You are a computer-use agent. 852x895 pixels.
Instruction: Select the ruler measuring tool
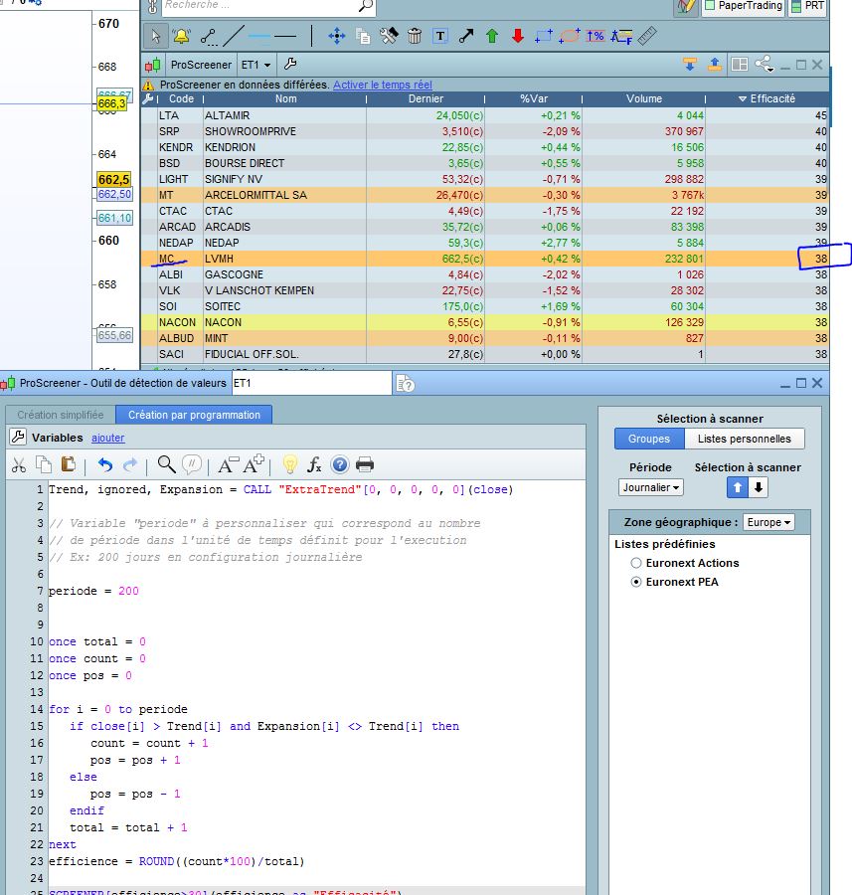click(647, 37)
